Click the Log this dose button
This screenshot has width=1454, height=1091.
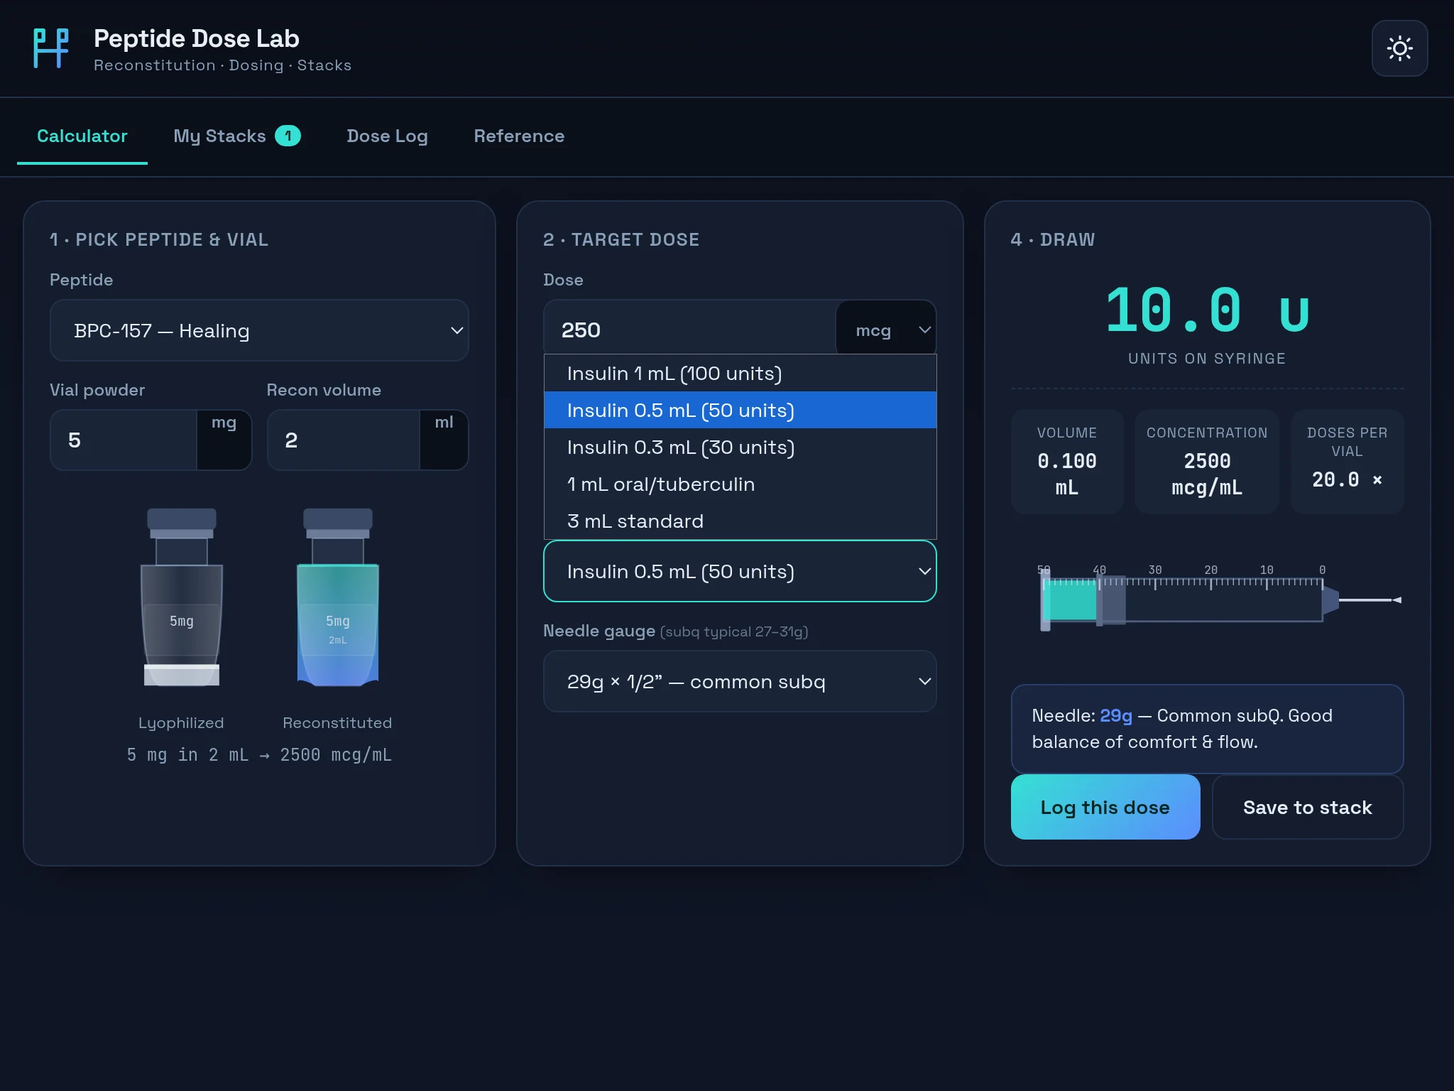tap(1105, 807)
